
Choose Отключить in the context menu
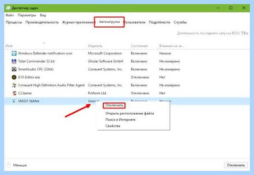pyautogui.click(x=114, y=105)
